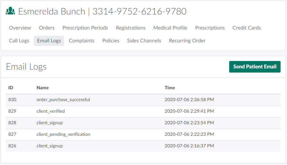
Task: Select the Prescriptions tab
Action: (x=210, y=28)
